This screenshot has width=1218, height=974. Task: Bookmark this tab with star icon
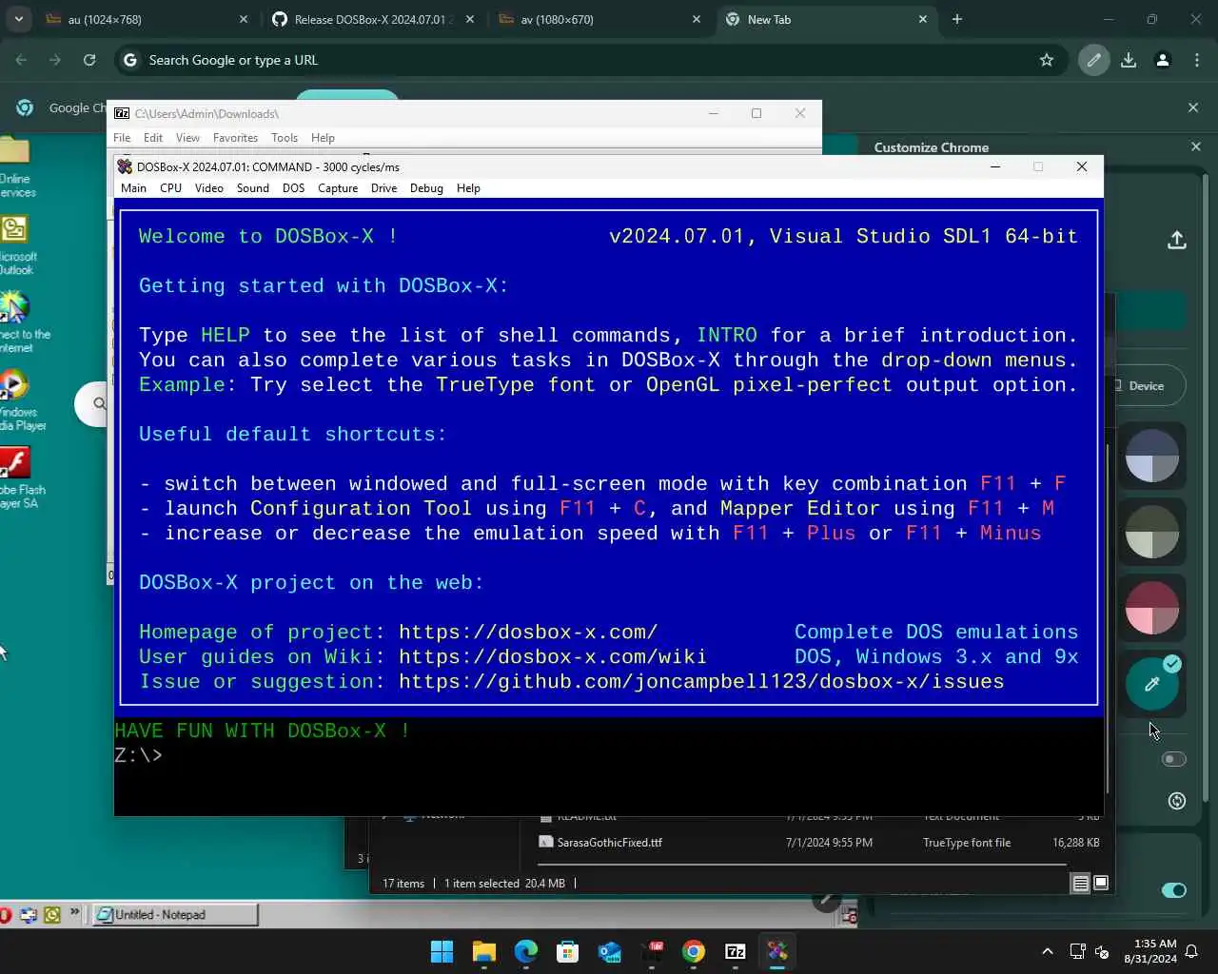1047,60
